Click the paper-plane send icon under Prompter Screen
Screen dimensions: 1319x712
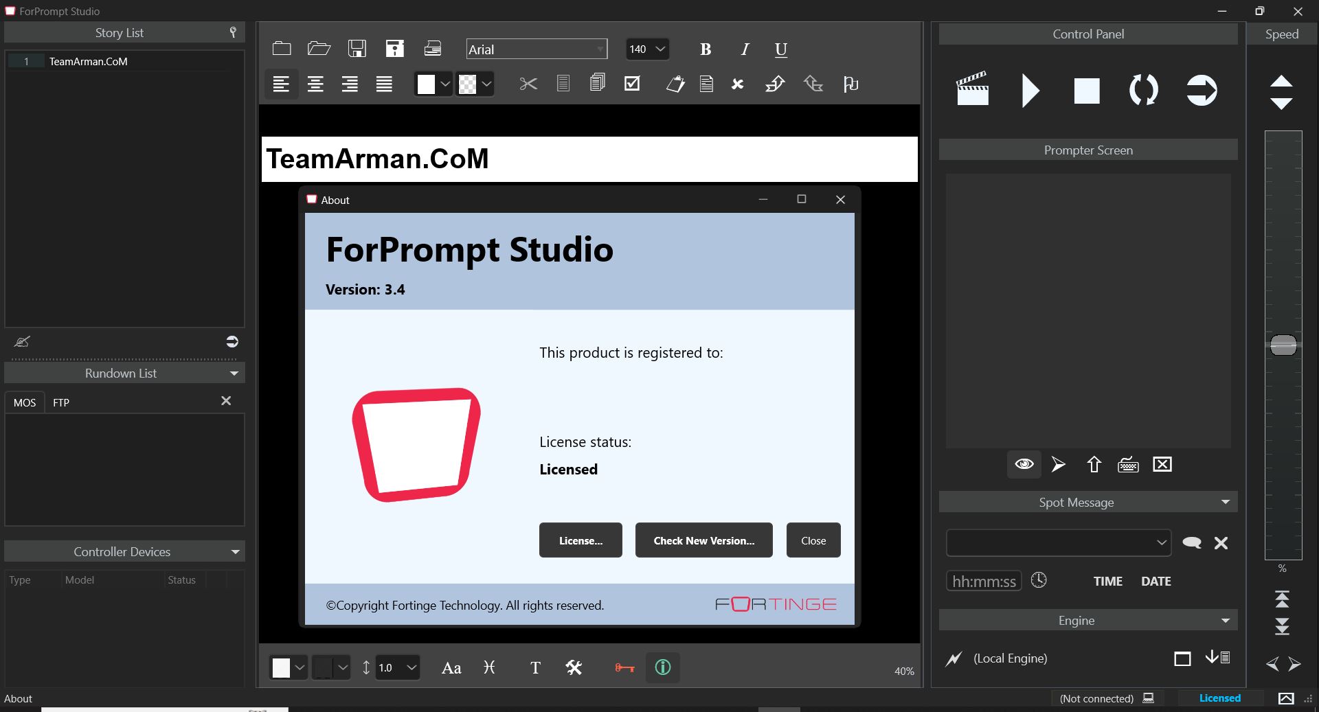coord(1059,465)
